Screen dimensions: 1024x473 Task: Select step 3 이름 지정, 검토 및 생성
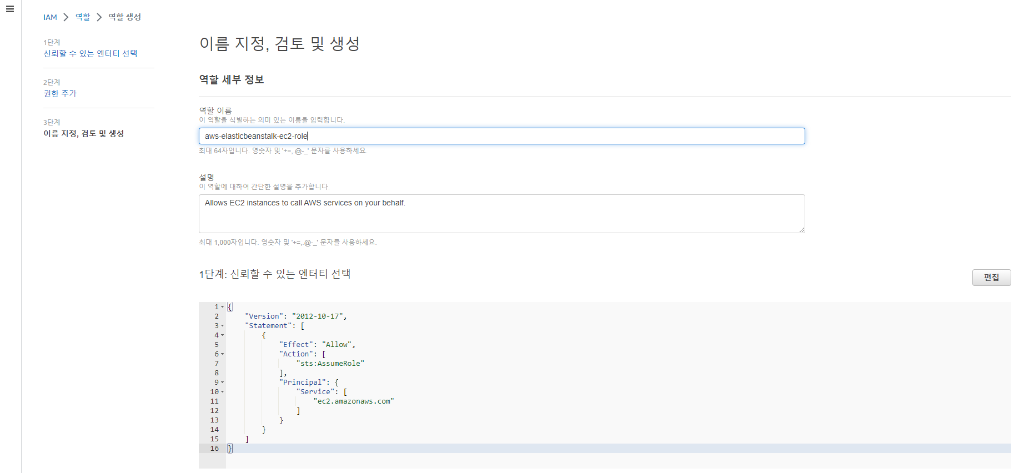[x=84, y=133]
